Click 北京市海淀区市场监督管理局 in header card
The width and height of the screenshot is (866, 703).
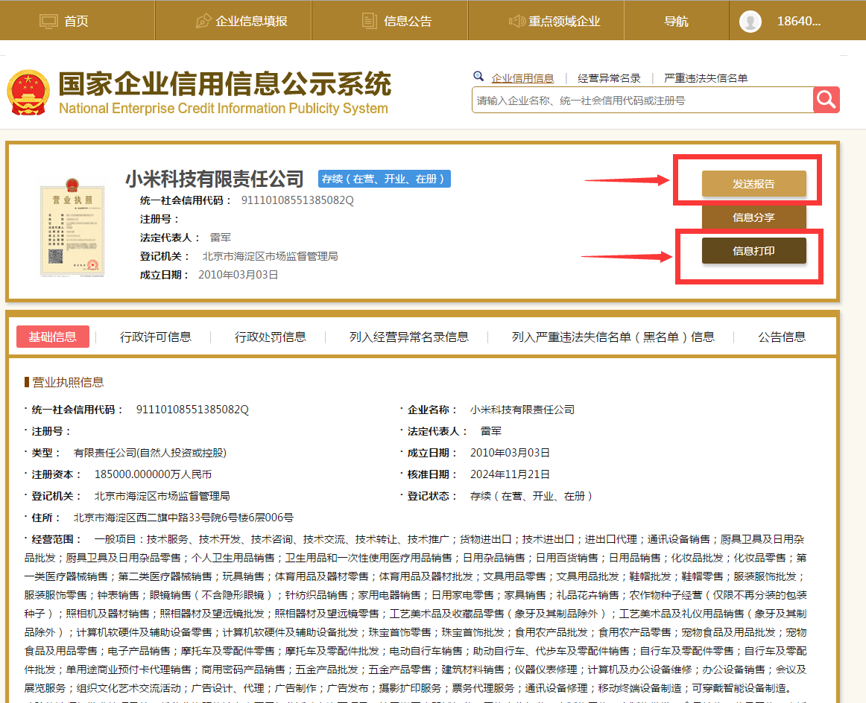[270, 256]
